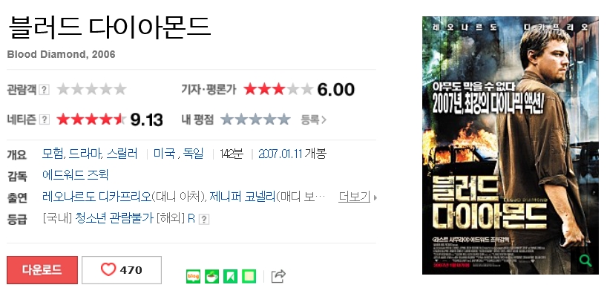The image size is (607, 305).
Task: Click the help icon next to 관람객
Action: [x=45, y=90]
